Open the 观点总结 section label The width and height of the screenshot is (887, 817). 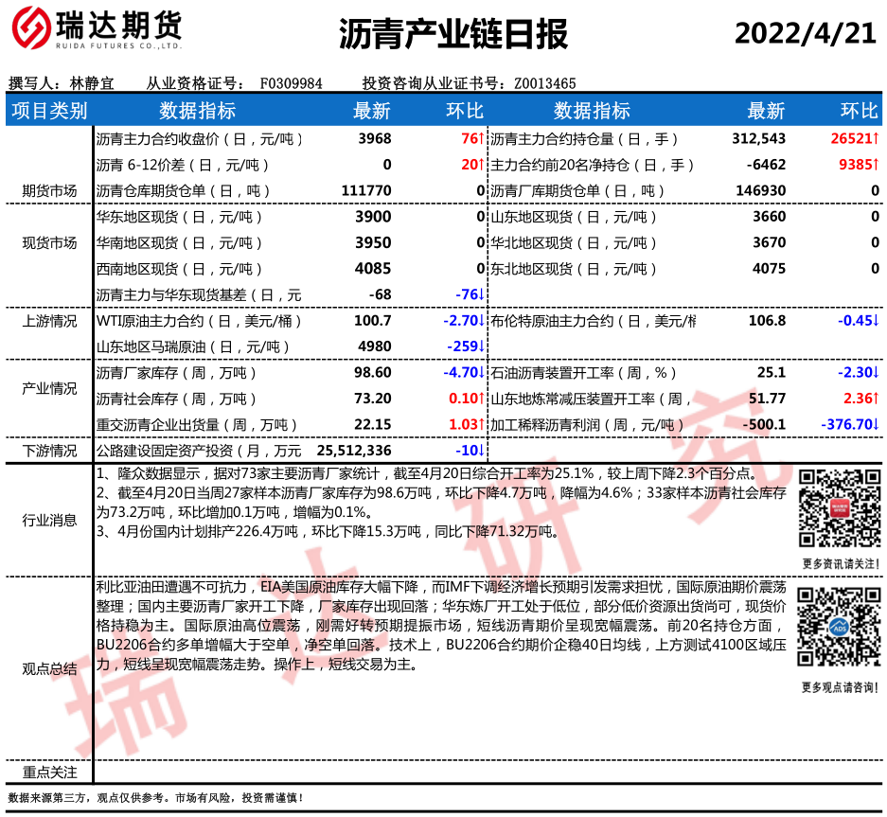point(49,668)
